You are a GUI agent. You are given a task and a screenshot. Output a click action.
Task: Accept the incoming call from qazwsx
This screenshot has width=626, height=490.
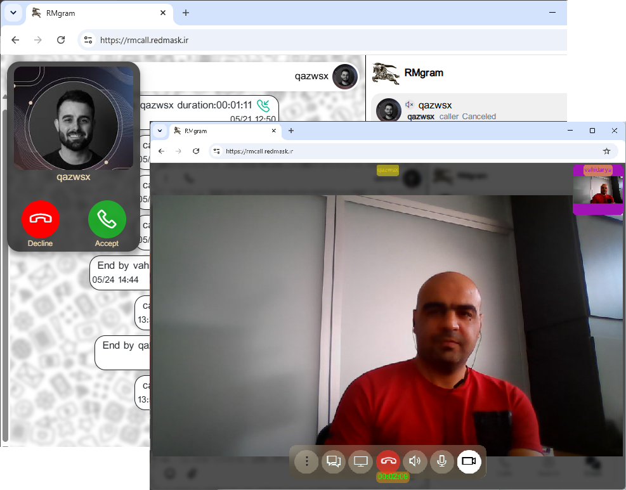pyautogui.click(x=107, y=219)
